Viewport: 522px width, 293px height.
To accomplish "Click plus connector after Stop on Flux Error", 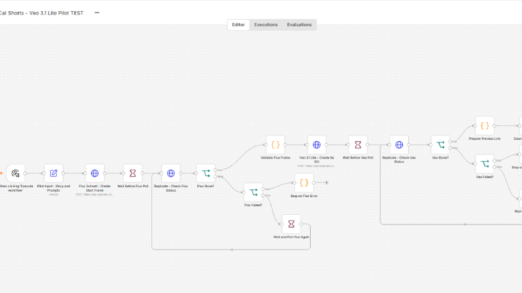I will pos(326,183).
